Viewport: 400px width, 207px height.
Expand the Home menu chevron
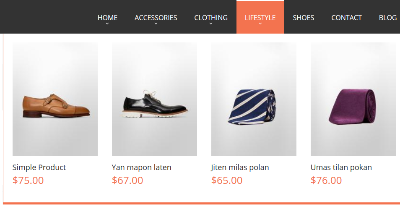click(x=107, y=24)
